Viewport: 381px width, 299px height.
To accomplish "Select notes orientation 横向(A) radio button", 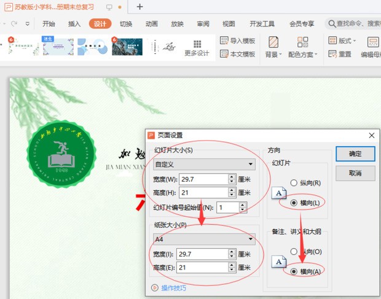I will [x=294, y=271].
